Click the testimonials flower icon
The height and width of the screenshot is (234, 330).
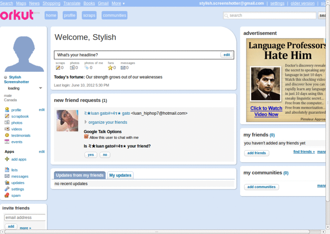[7, 135]
